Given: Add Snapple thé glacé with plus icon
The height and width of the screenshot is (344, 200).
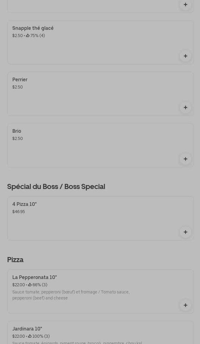Looking at the screenshot, I should (185, 56).
